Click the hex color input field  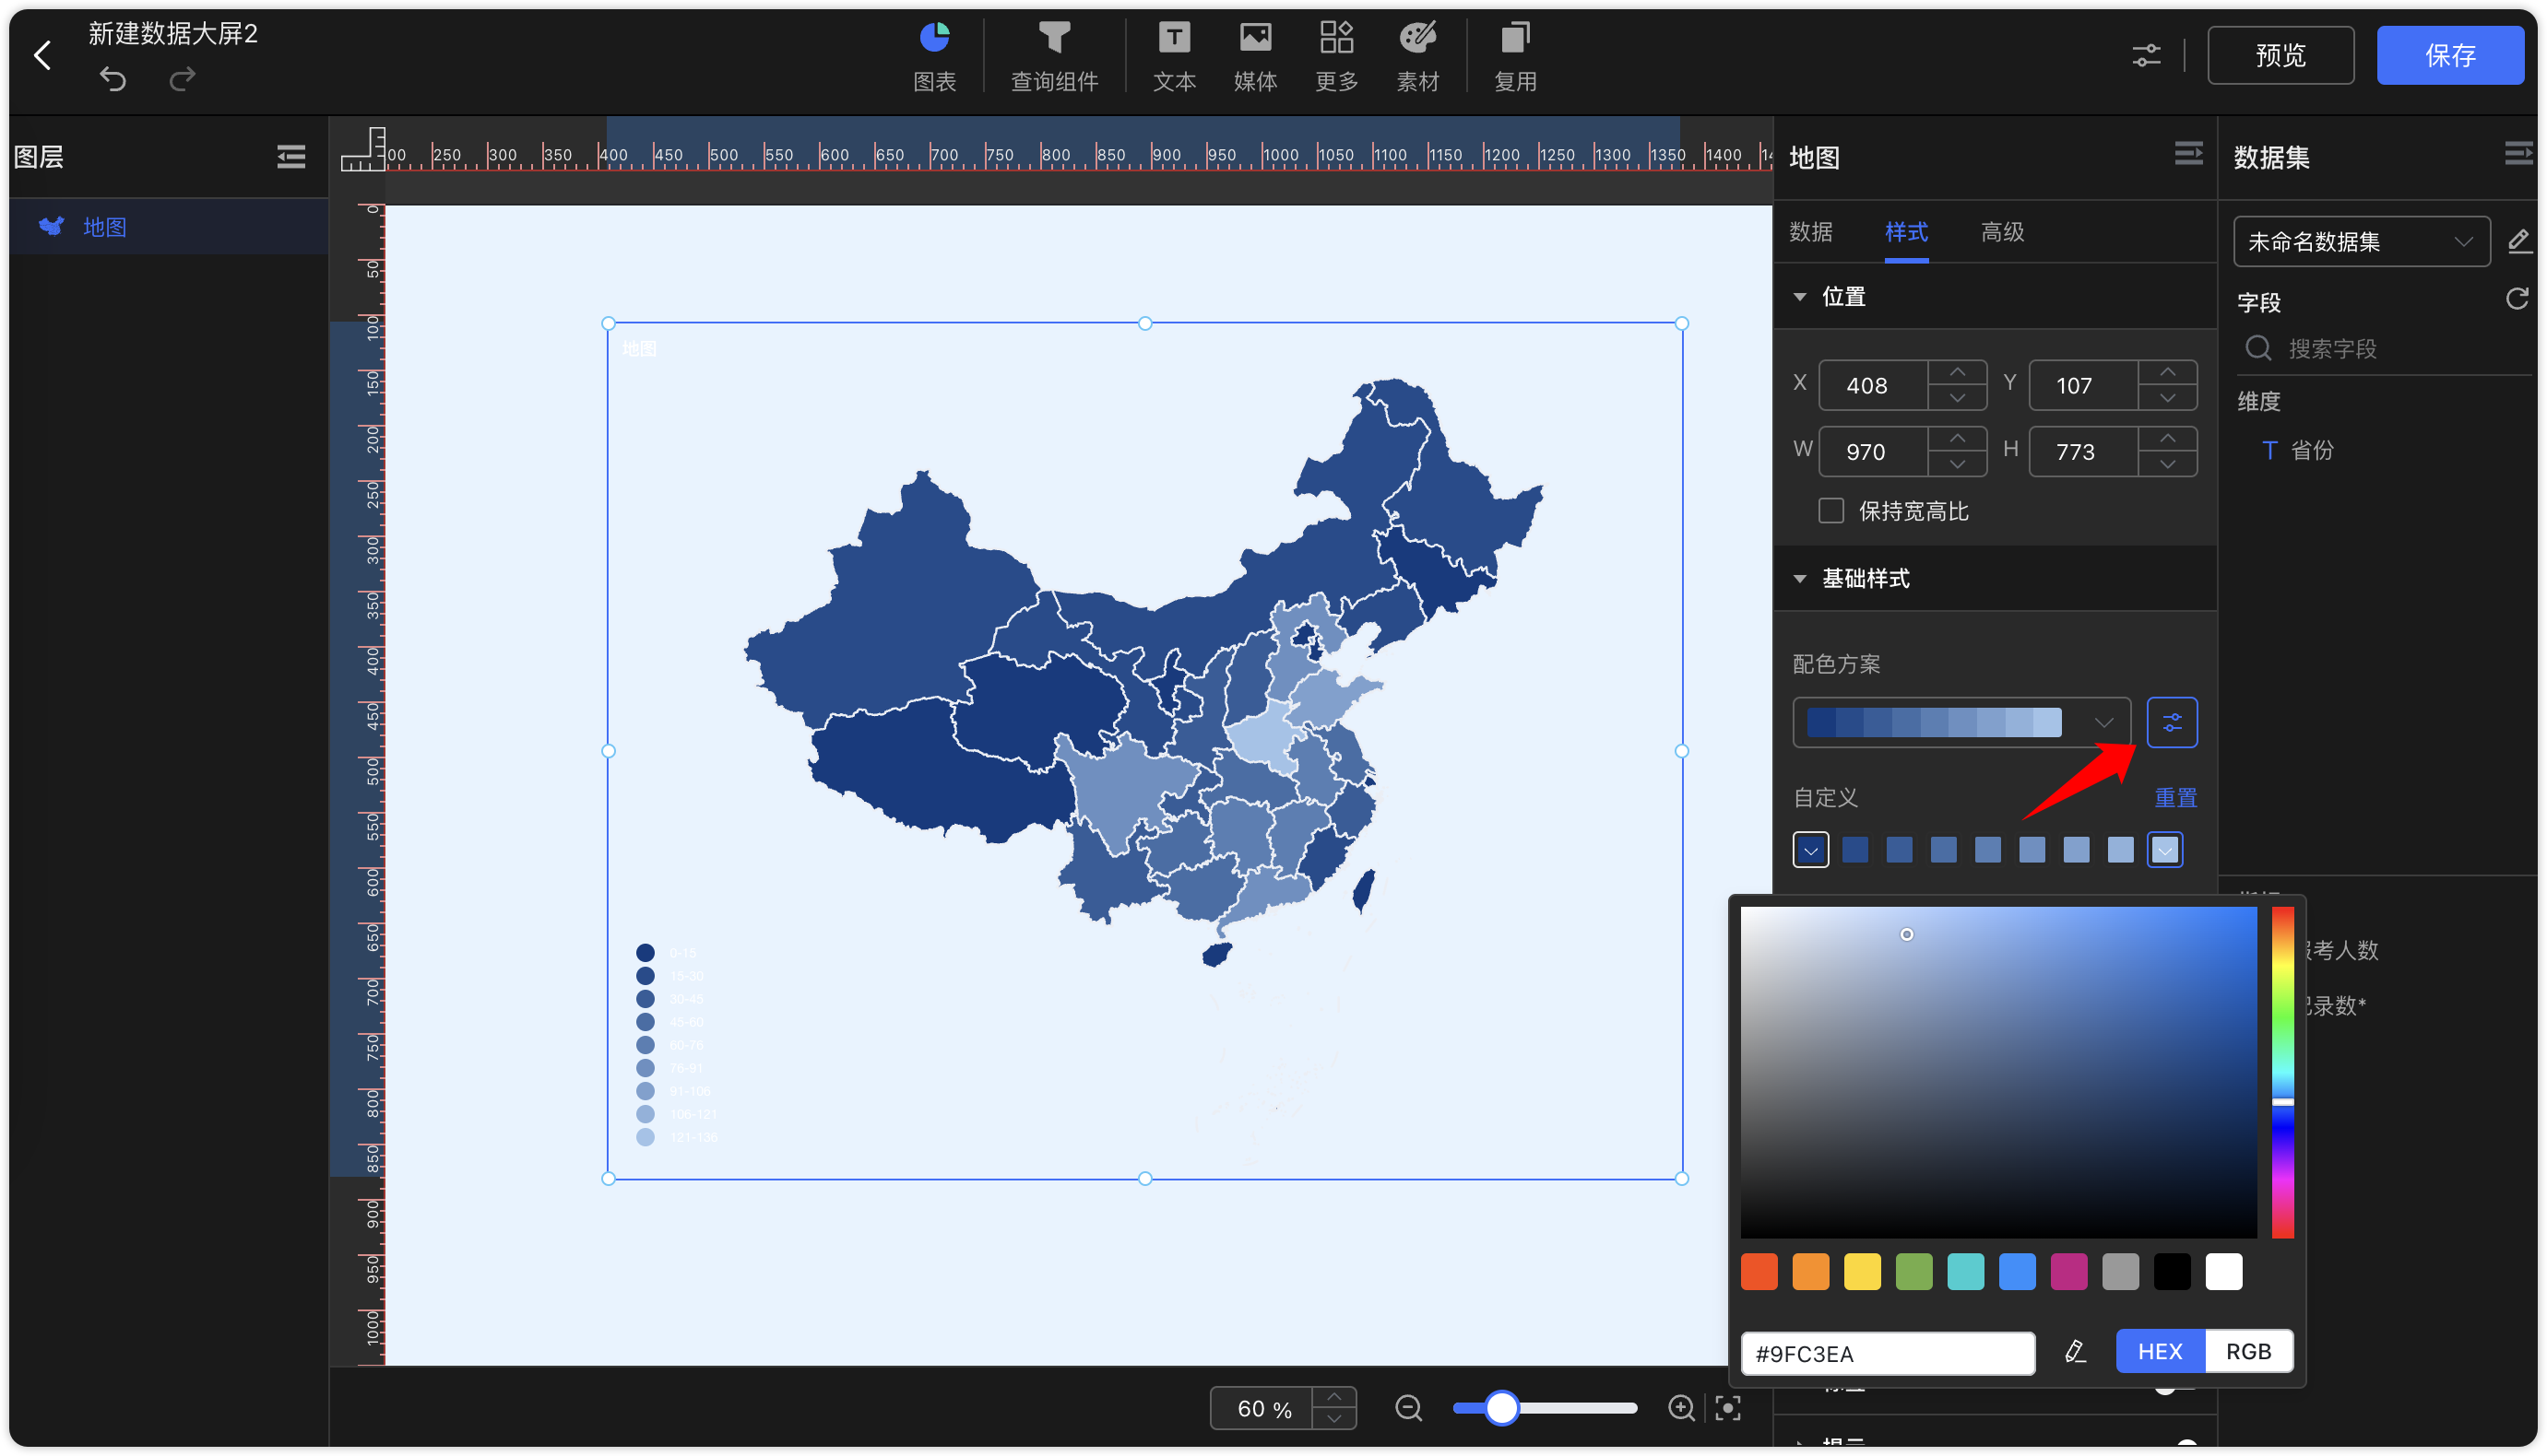[1888, 1353]
